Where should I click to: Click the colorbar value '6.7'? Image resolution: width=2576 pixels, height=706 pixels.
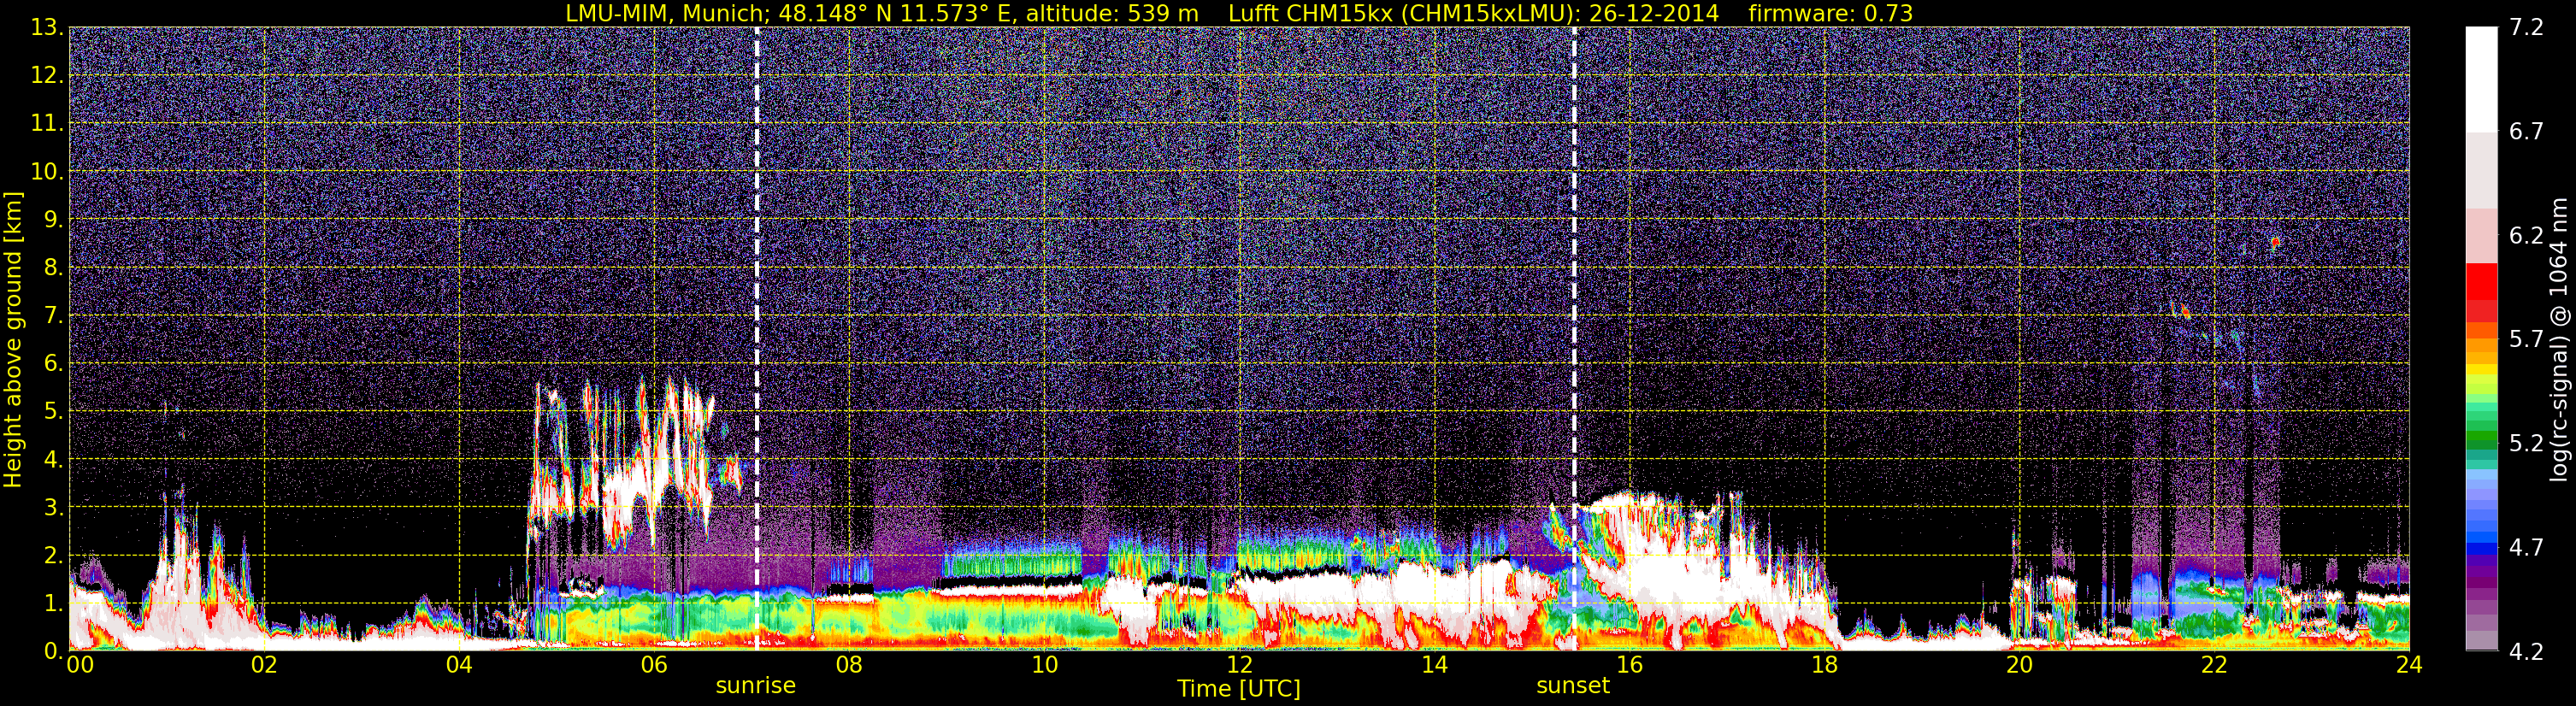2526,132
